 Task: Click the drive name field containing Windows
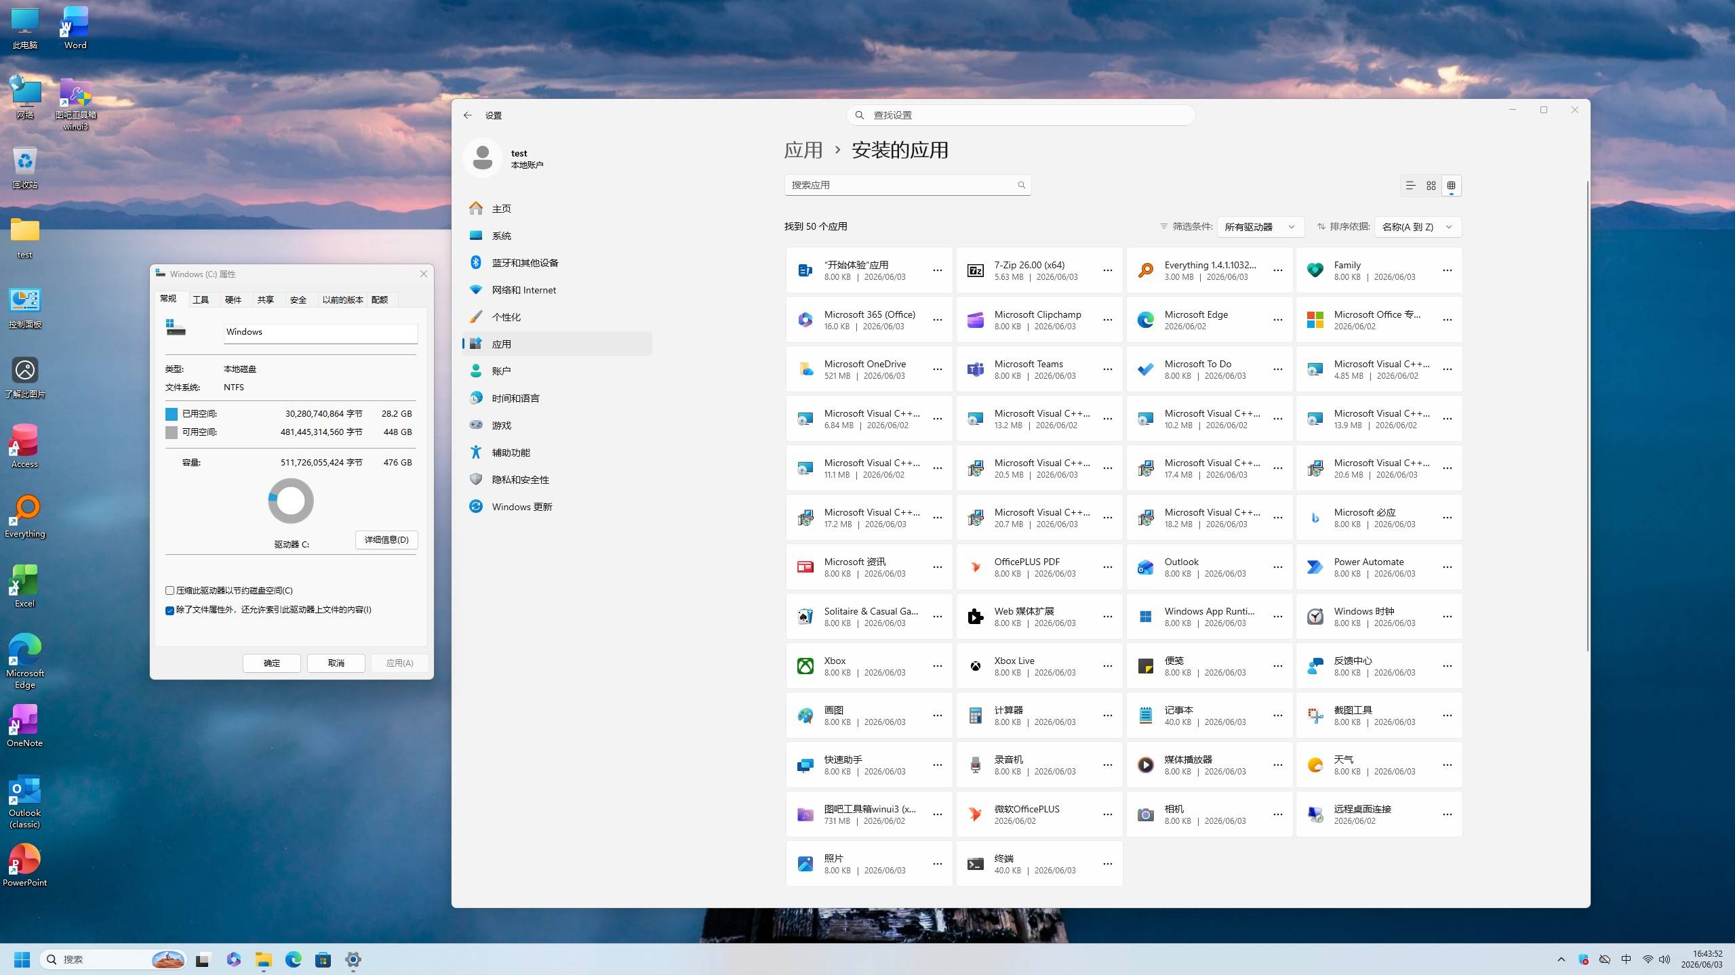click(321, 333)
